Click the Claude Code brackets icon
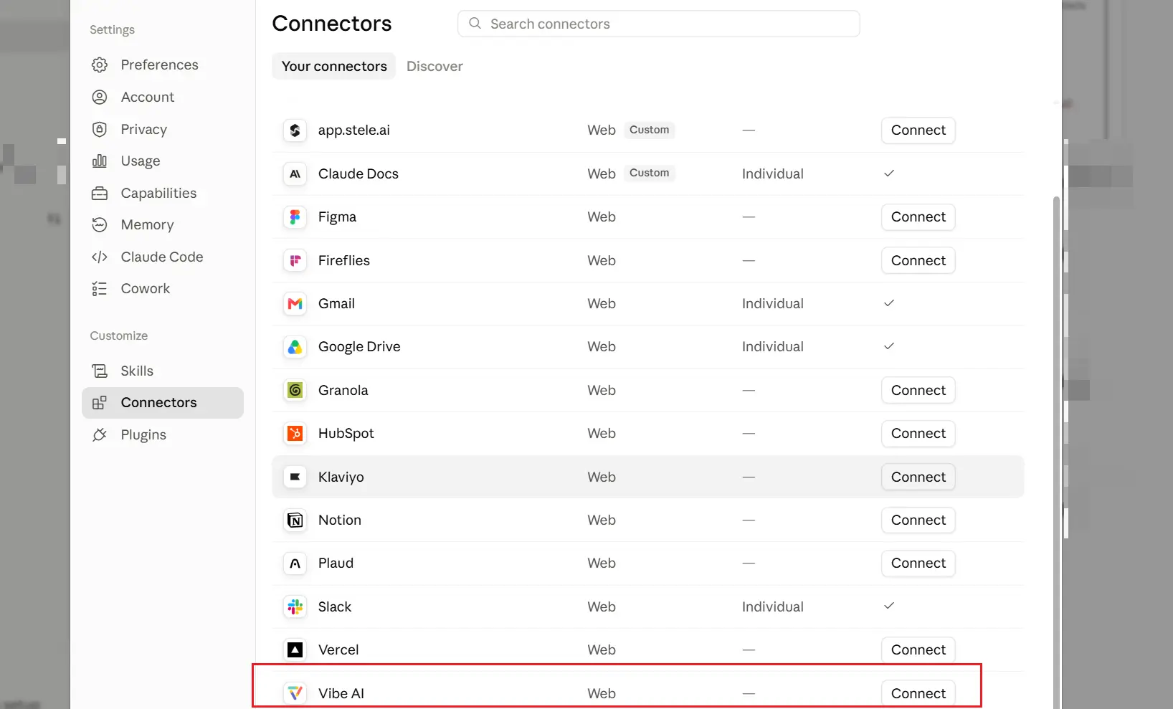Image resolution: width=1173 pixels, height=709 pixels. 100,257
